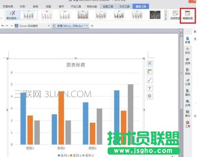The image size is (197, 157).
Task: Switch to the 页面布局 ribbon tab
Action: [8, 6]
